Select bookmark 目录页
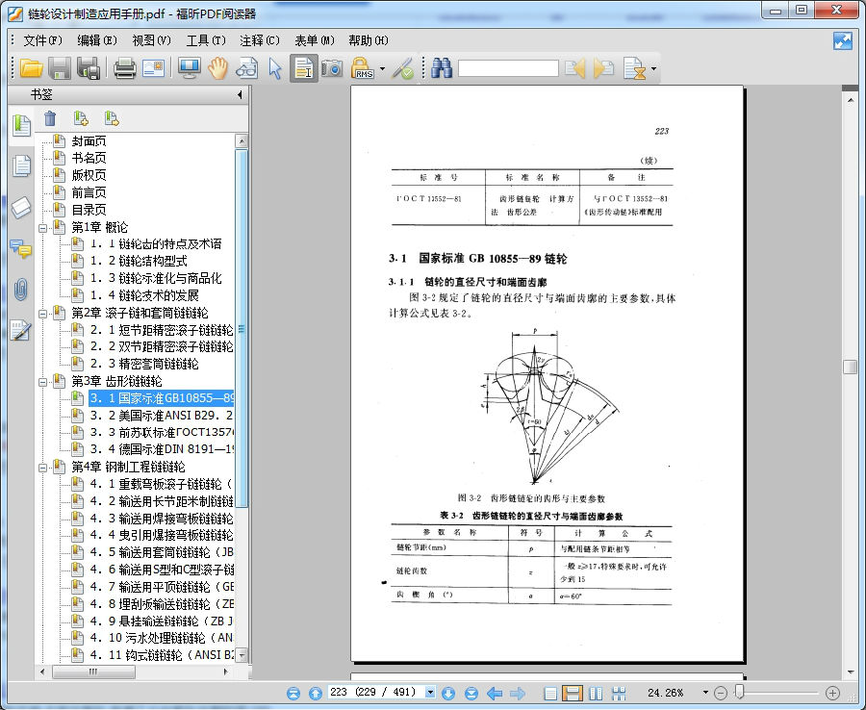This screenshot has width=866, height=710. click(89, 210)
